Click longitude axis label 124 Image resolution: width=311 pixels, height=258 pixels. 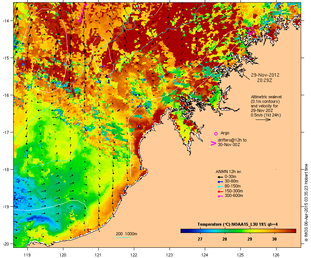(205, 255)
